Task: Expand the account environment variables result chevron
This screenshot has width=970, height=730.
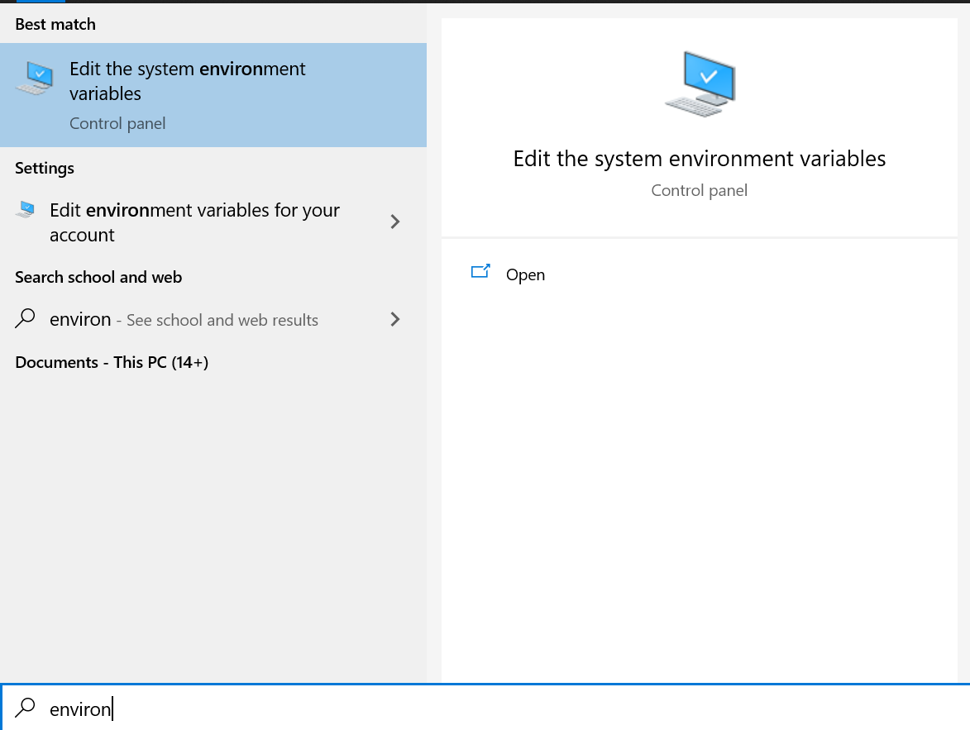Action: tap(395, 222)
